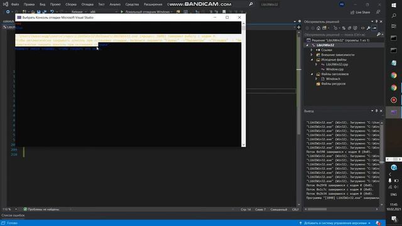Click the Undo toolbar icon
Image resolution: width=402 pixels, height=226 pixels.
[x=52, y=12]
